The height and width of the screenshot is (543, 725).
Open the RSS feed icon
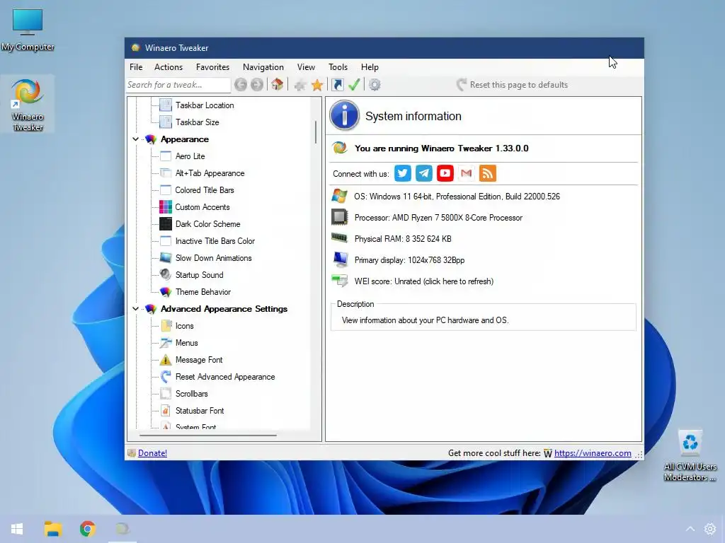pos(488,174)
